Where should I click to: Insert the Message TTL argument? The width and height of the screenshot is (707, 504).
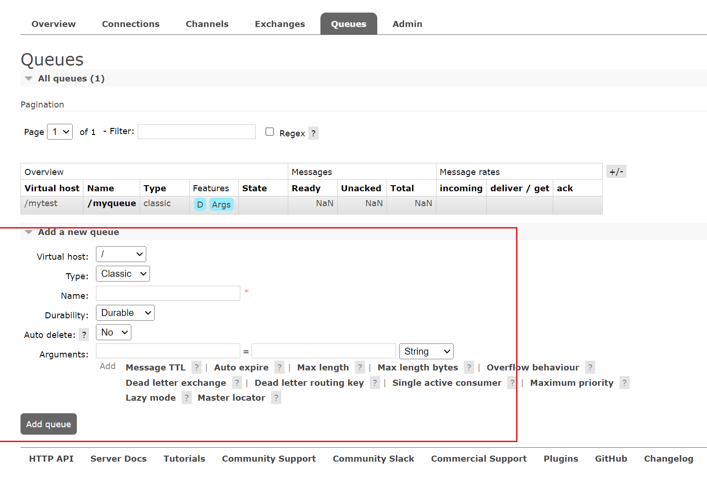[x=156, y=368]
